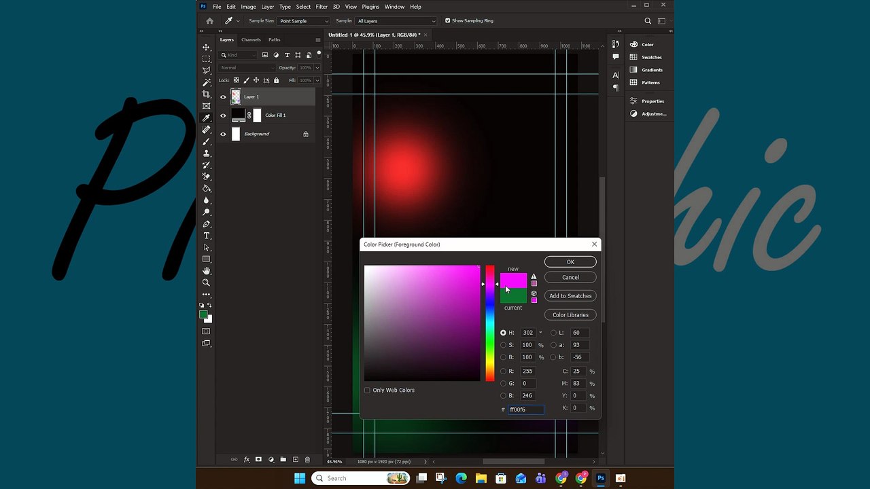The height and width of the screenshot is (489, 870).
Task: Open the layer blend mode Normal dropdown
Action: pos(247,68)
